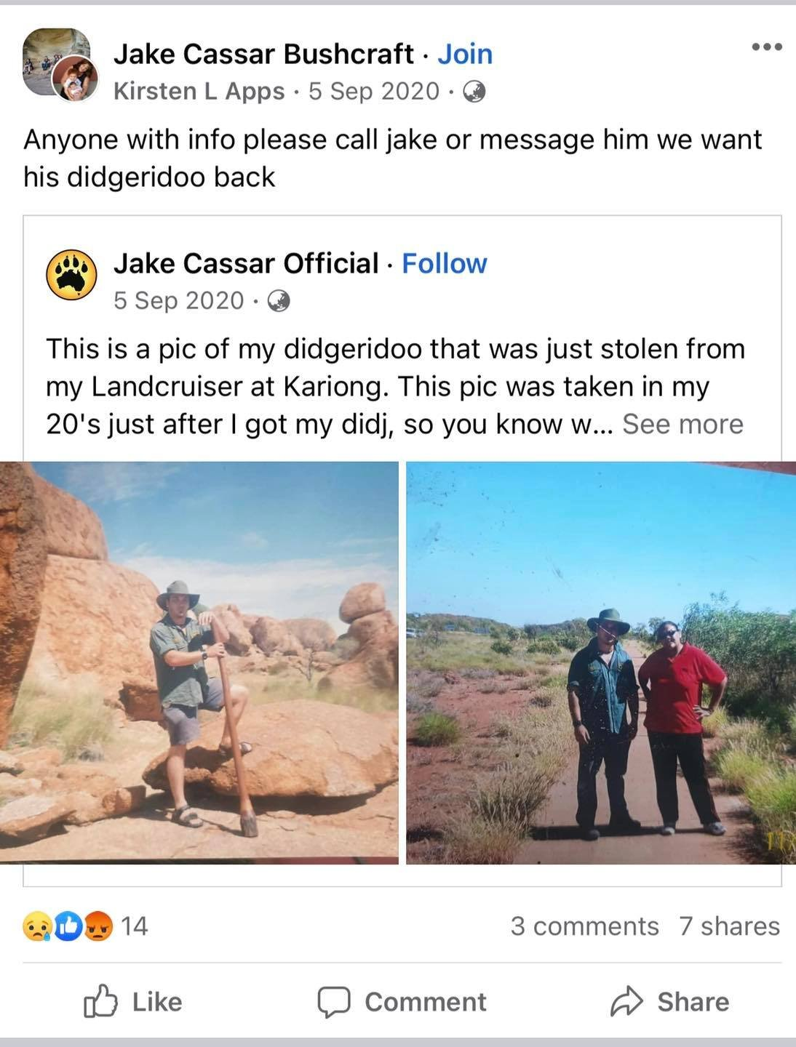Open Jake Cassar Official page name
796x1047 pixels.
point(246,263)
